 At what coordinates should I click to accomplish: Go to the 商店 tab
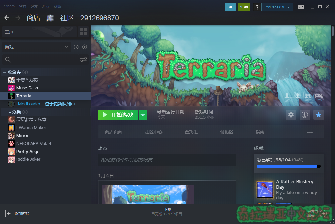point(33,18)
